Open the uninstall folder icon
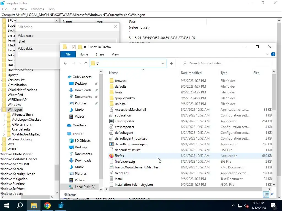The width and height of the screenshot is (282, 211). [112, 104]
